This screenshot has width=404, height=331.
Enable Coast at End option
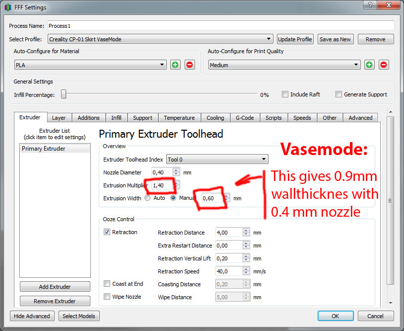(x=107, y=284)
